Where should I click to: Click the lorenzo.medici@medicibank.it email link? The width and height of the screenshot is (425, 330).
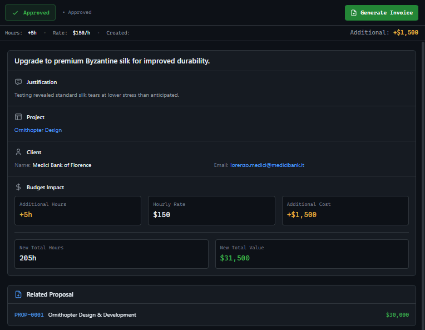[267, 165]
